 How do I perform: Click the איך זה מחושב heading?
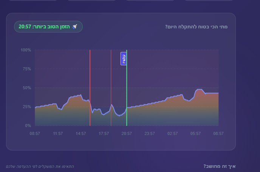[219, 166]
